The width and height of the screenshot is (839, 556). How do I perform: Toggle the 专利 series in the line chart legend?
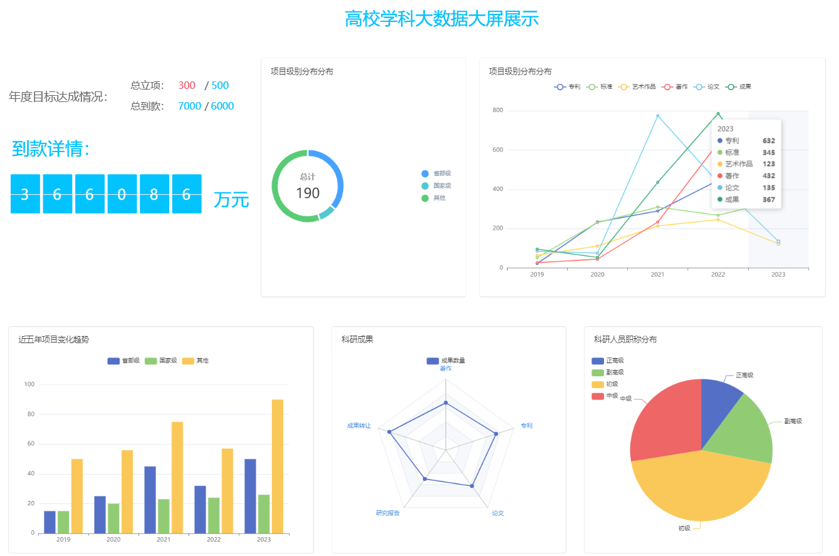tap(560, 86)
